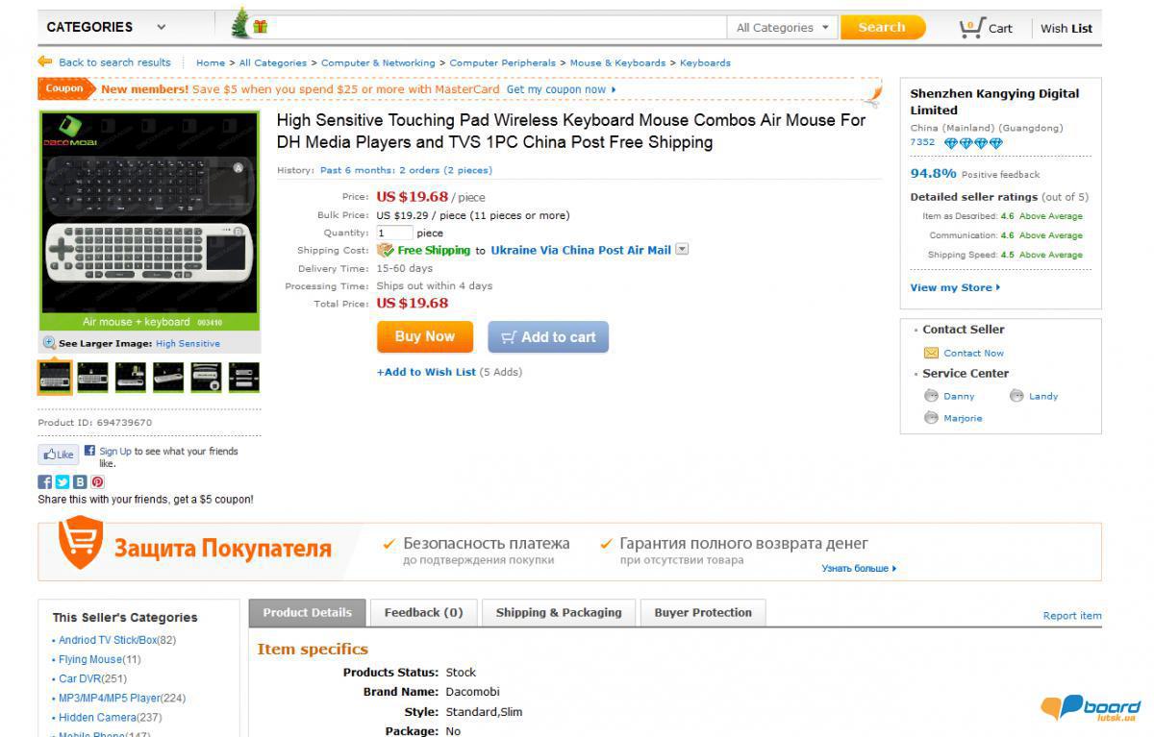Click the Report item link
This screenshot has height=737, width=1154.
click(1072, 616)
